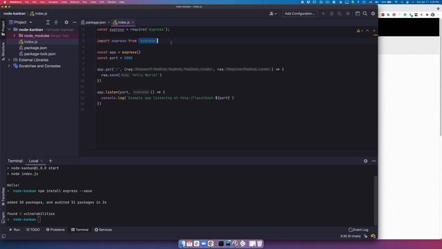The width and height of the screenshot is (442, 249).
Task: Go to previous highlighted problem arrow
Action: [367, 30]
